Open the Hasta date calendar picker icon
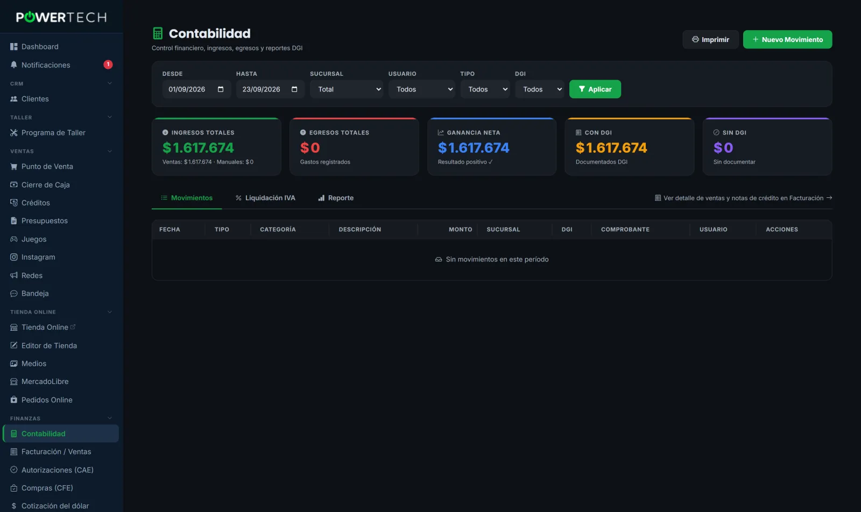The image size is (861, 512). (x=294, y=89)
